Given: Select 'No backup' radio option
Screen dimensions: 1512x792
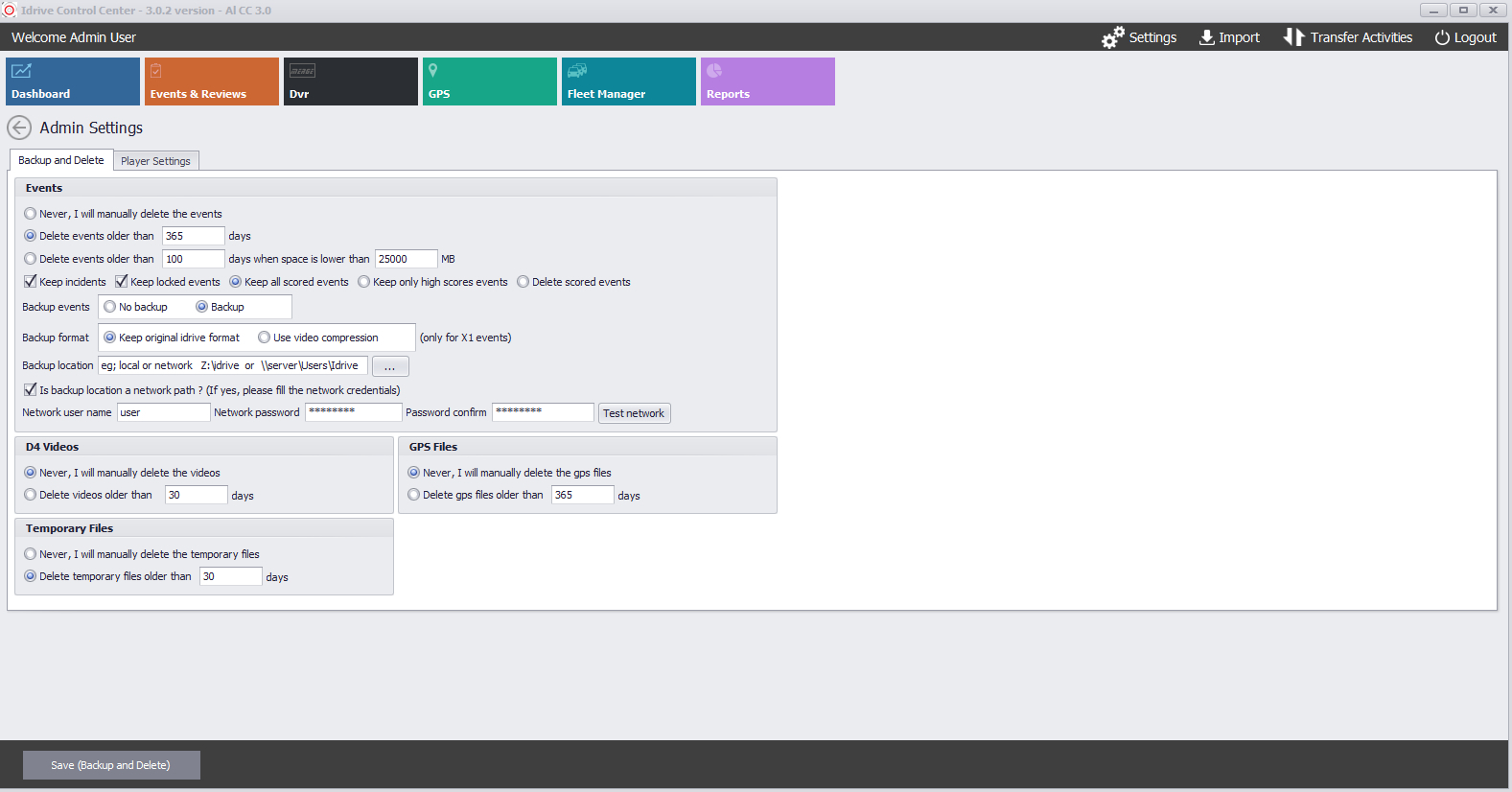Looking at the screenshot, I should click(110, 307).
